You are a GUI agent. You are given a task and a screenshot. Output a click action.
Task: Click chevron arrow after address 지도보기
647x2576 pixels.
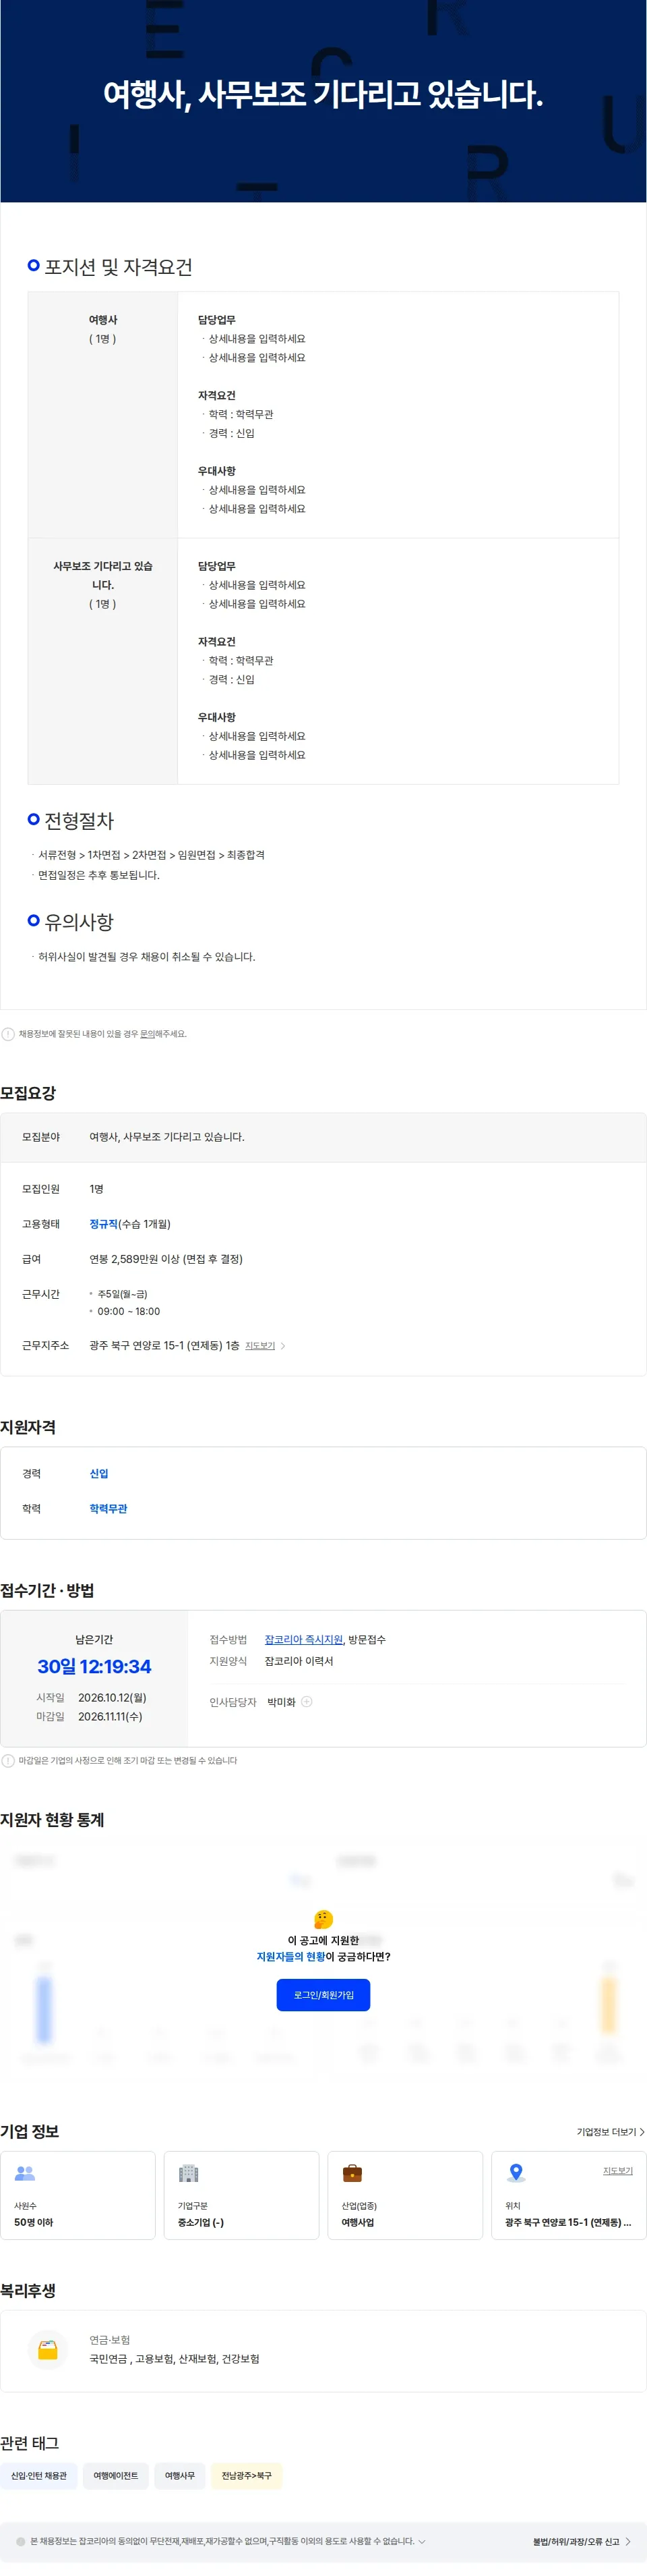coord(282,1346)
